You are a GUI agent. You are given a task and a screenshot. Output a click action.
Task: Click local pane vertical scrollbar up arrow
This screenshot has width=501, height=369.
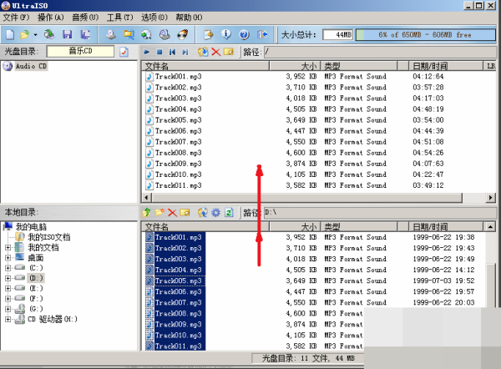pos(490,227)
